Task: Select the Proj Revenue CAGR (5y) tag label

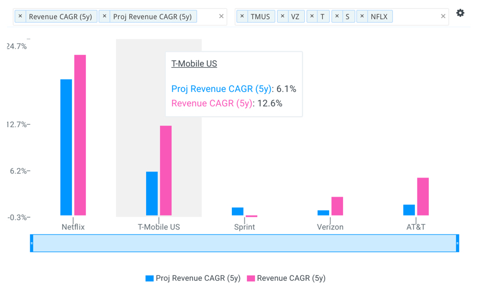Action: [x=152, y=17]
